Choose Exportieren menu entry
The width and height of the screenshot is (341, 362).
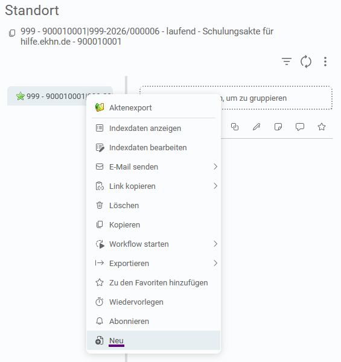[x=153, y=263]
